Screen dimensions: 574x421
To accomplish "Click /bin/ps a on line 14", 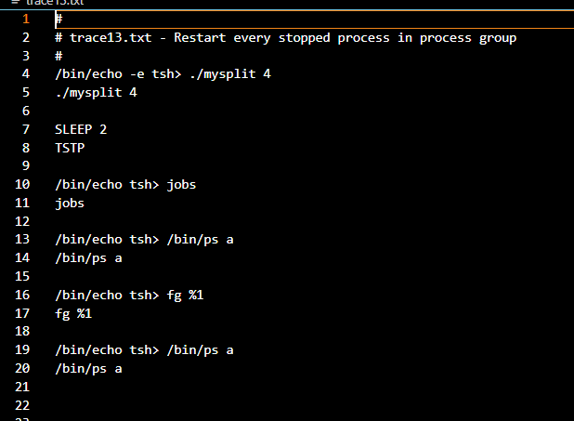I will (88, 258).
